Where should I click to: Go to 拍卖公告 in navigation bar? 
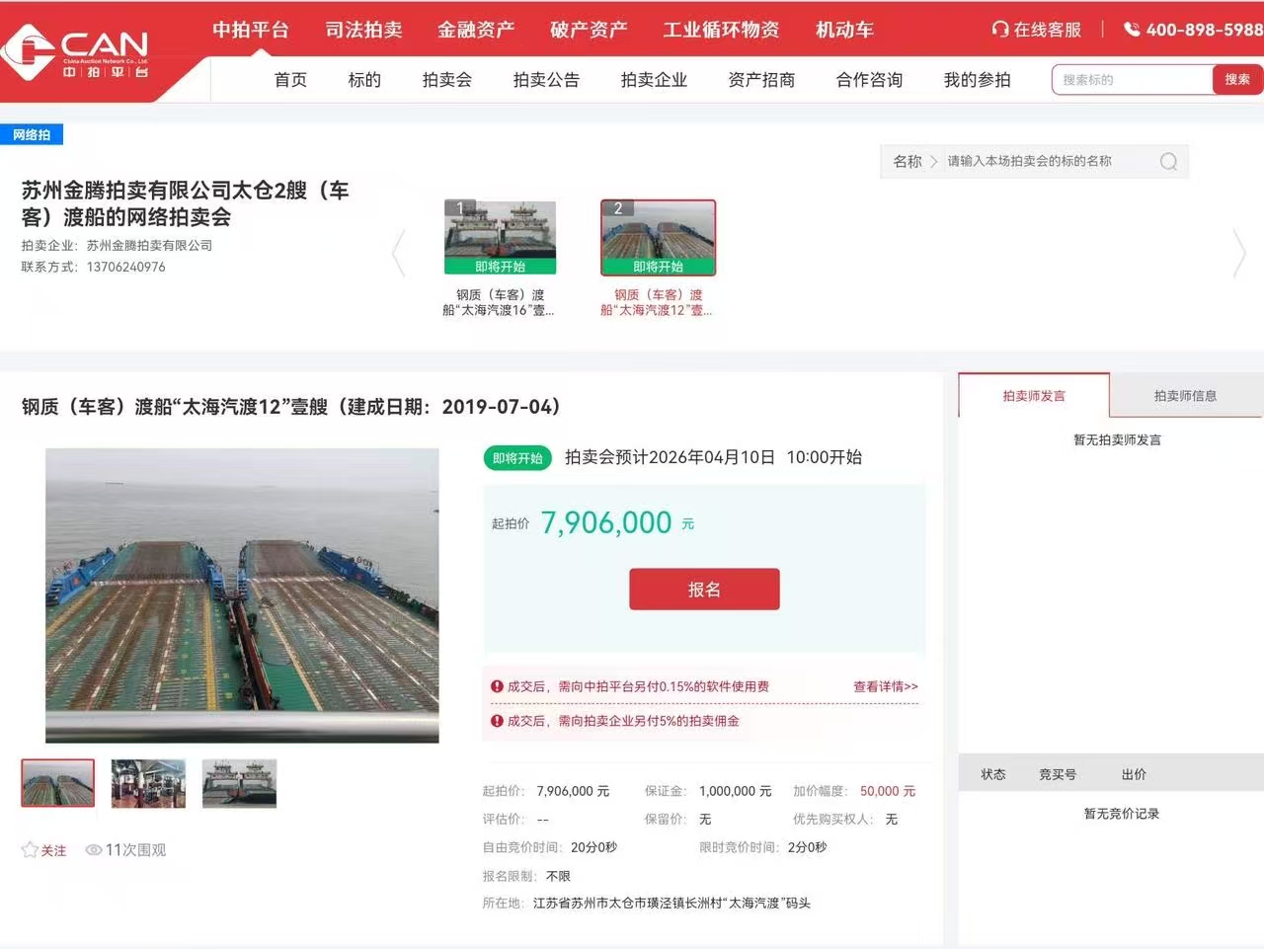tap(546, 80)
